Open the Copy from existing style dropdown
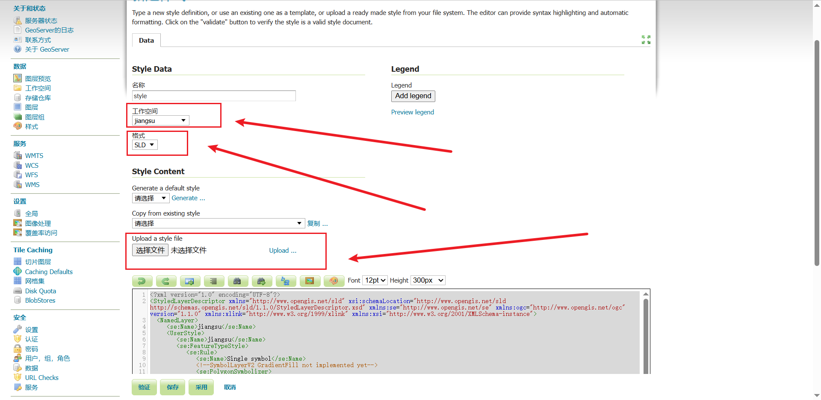This screenshot has width=821, height=400. (x=218, y=223)
